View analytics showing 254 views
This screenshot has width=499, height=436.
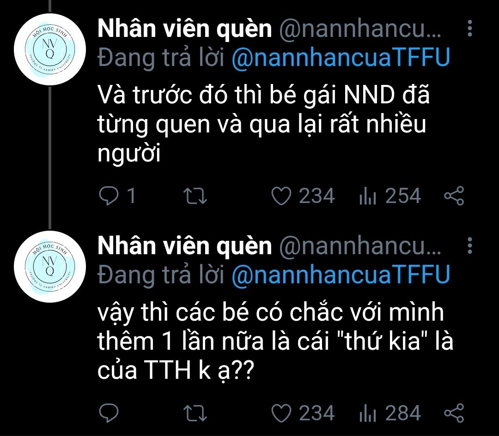390,196
